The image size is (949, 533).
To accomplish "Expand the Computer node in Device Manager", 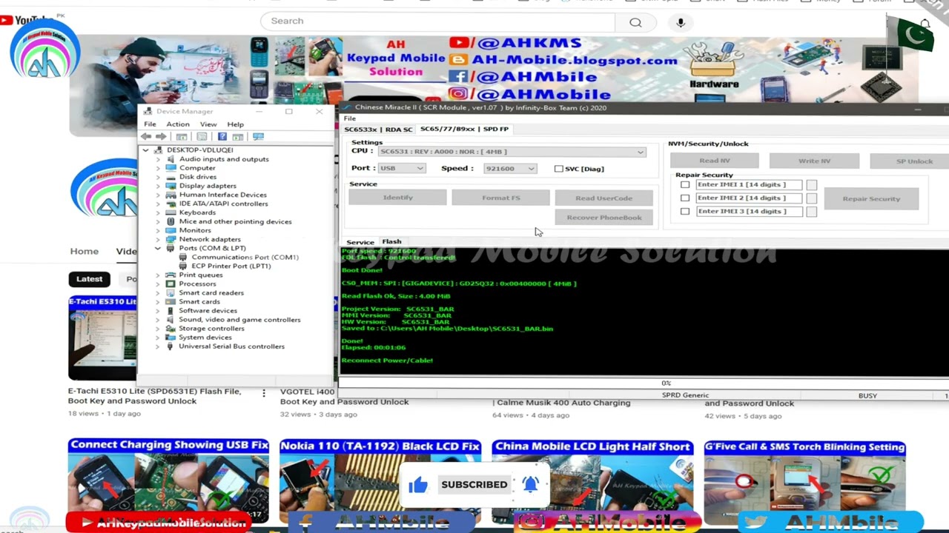I will tap(158, 168).
